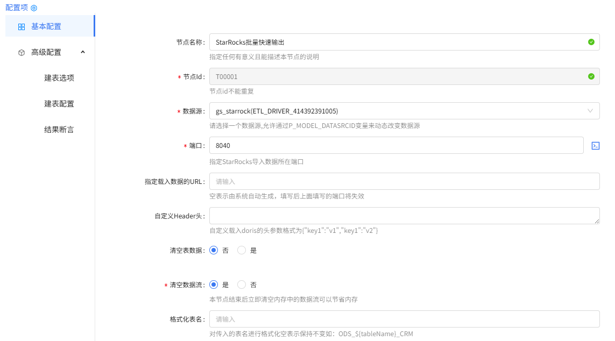Click the Header textarea resize handle

pos(597,222)
